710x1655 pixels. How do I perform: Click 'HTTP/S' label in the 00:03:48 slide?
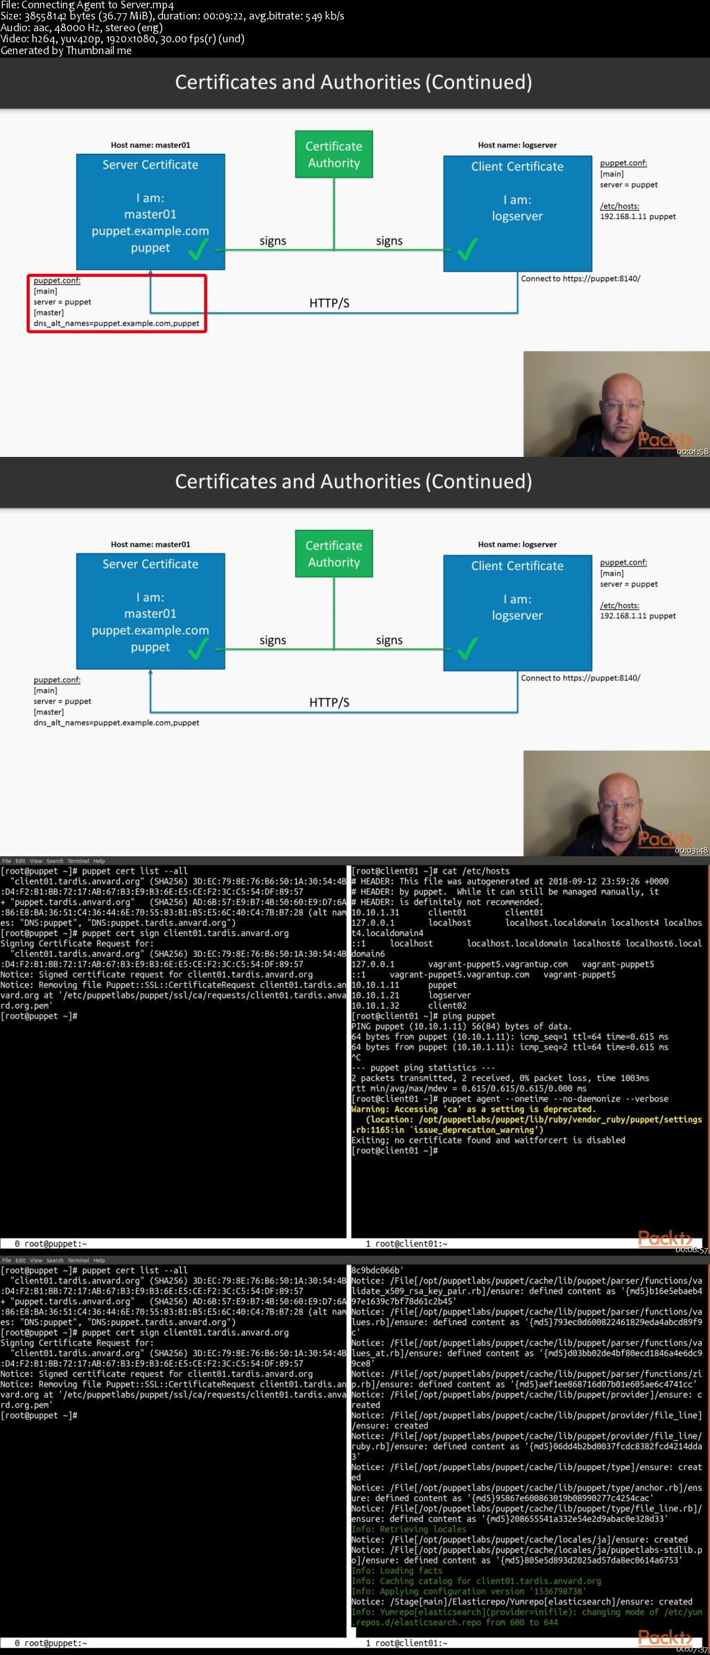[329, 702]
